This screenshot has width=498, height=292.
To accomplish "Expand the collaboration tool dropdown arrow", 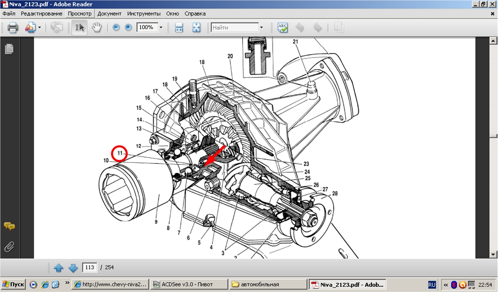I will (39, 28).
